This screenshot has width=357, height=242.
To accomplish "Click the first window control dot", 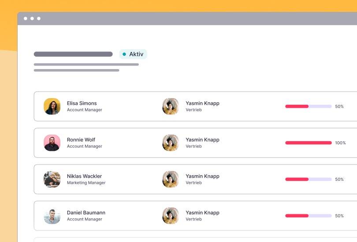I will (26, 18).
